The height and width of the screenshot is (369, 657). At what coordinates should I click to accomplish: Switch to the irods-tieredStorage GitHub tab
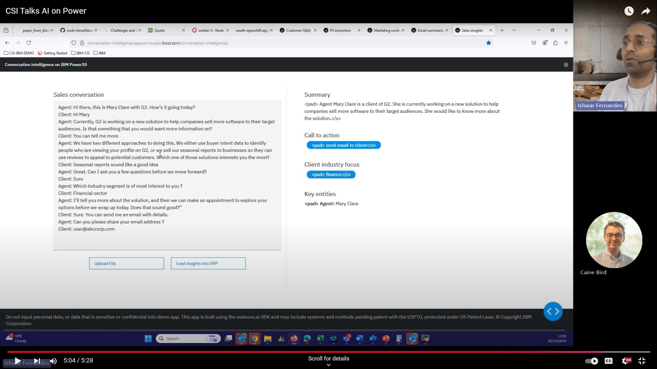click(x=79, y=30)
